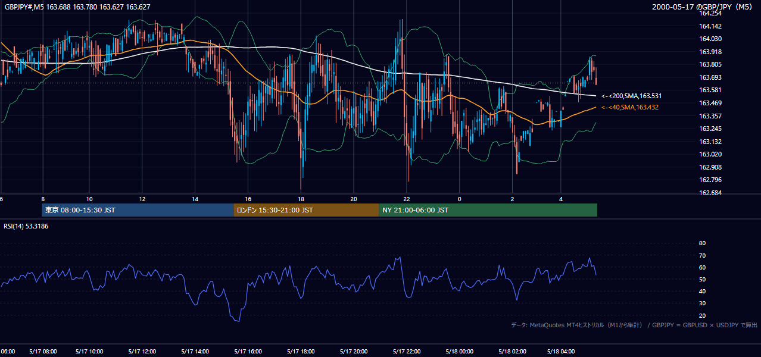The width and height of the screenshot is (761, 357).
Task: Click bottom time label 5/18 04:00
Action: [x=561, y=352]
